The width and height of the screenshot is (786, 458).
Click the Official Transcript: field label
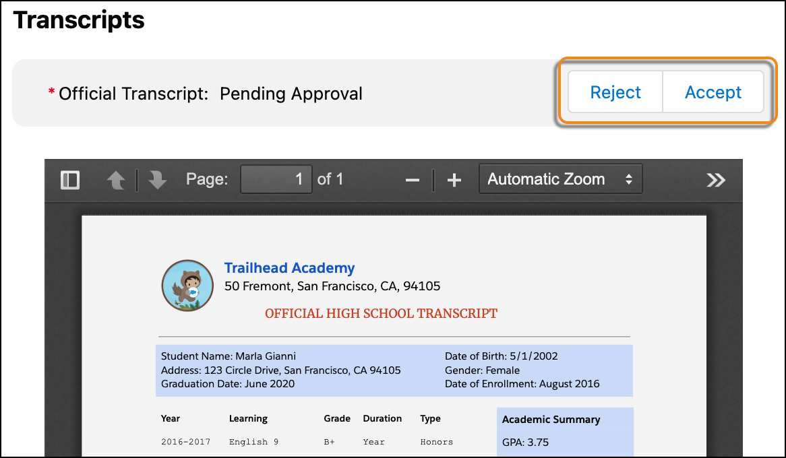point(133,94)
